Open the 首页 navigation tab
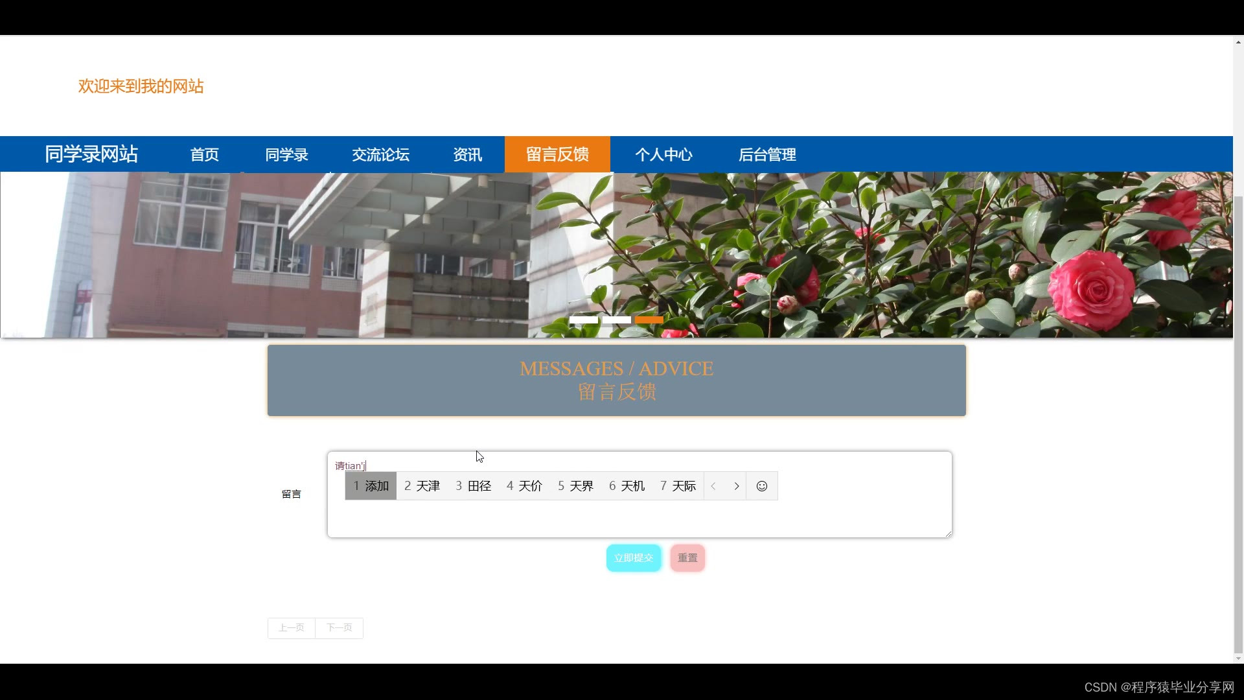1244x700 pixels. click(x=204, y=154)
